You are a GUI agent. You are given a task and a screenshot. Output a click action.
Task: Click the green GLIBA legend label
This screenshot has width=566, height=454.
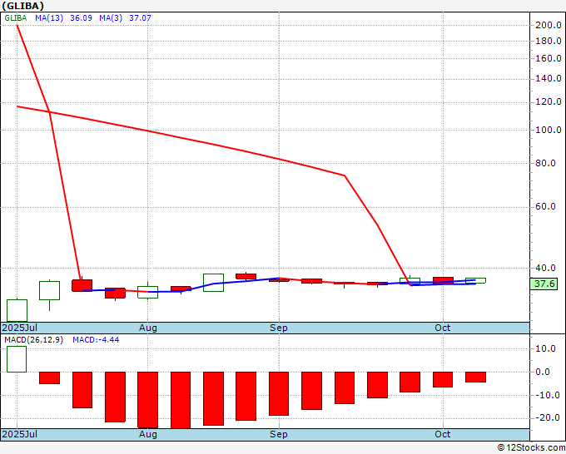point(16,18)
